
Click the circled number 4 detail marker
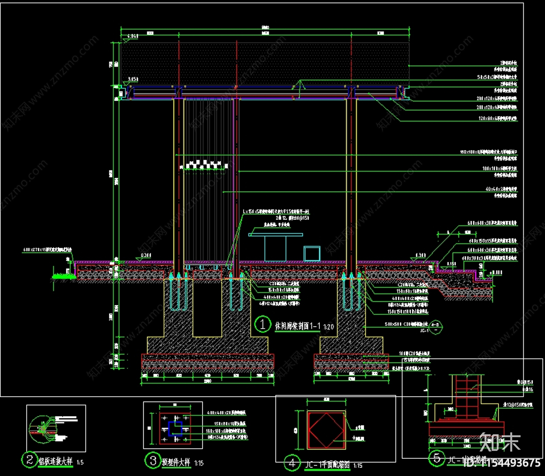pos(292,463)
